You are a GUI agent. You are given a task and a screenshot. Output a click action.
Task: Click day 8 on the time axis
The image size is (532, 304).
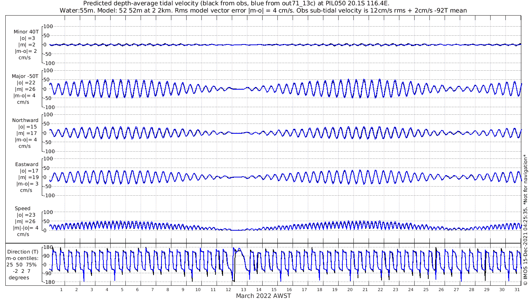click(x=168, y=289)
